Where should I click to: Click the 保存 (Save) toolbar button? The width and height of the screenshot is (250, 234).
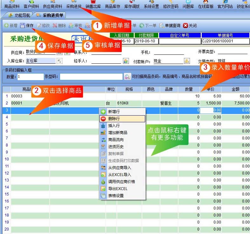click(x=27, y=25)
